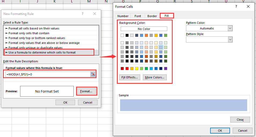Click the Clear button

click(240, 120)
